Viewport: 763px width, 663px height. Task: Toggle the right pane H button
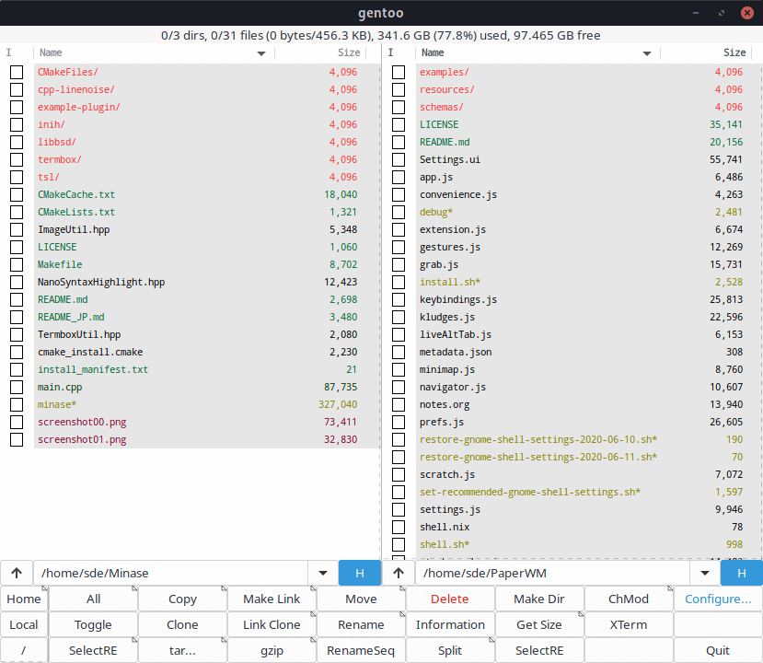[x=742, y=573]
